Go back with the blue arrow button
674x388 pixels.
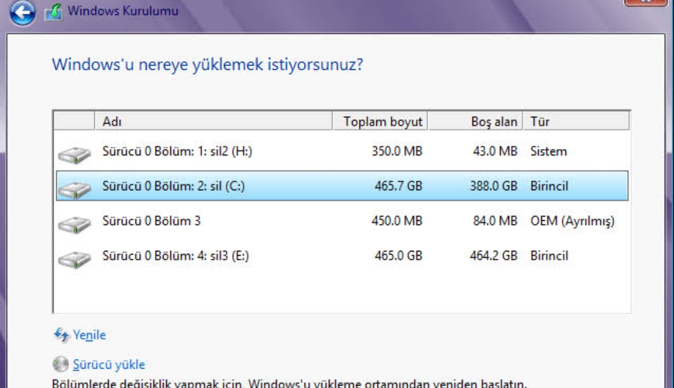[x=22, y=12]
